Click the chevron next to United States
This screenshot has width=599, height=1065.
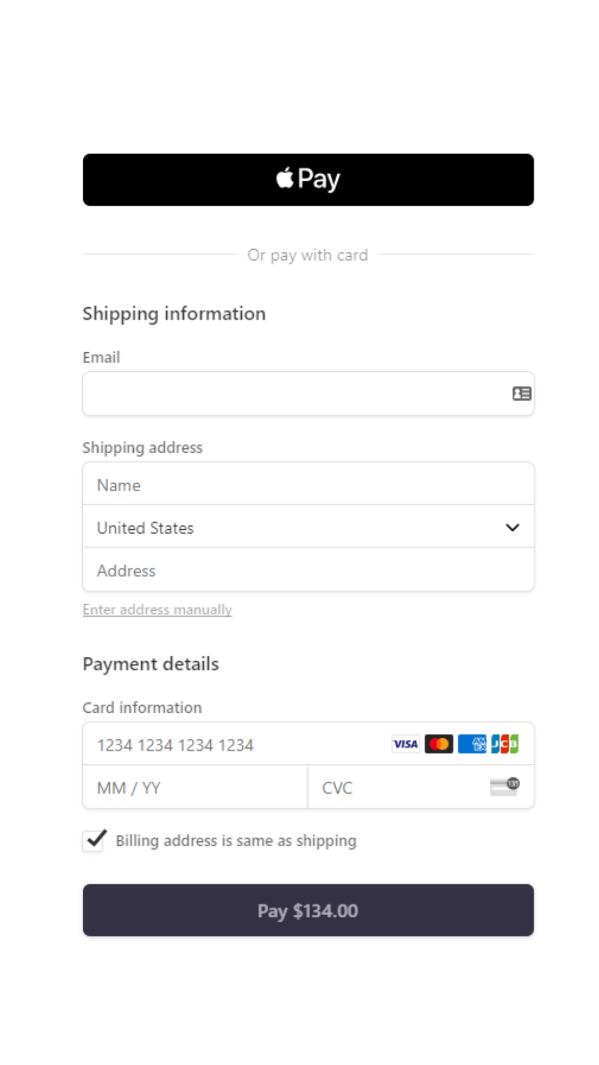click(512, 528)
